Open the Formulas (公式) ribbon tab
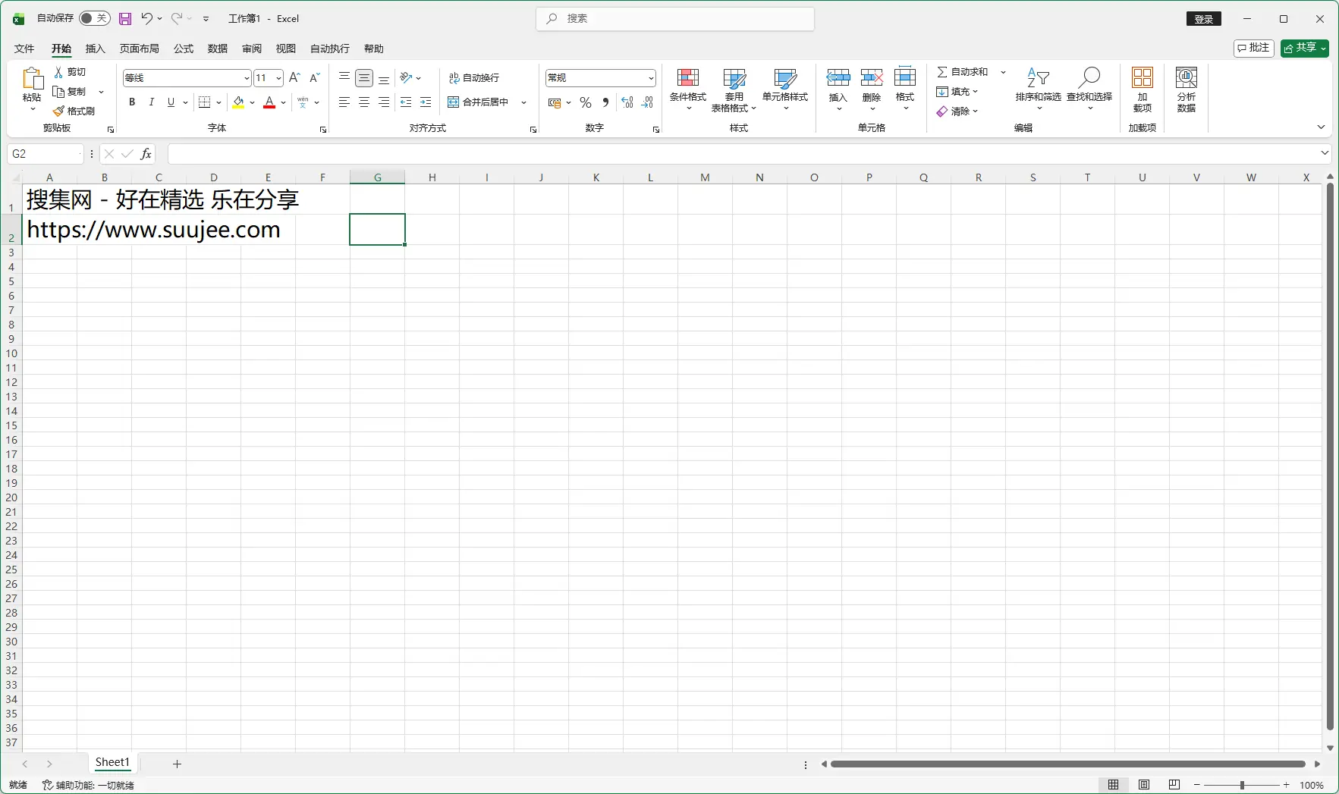1339x794 pixels. [x=184, y=49]
